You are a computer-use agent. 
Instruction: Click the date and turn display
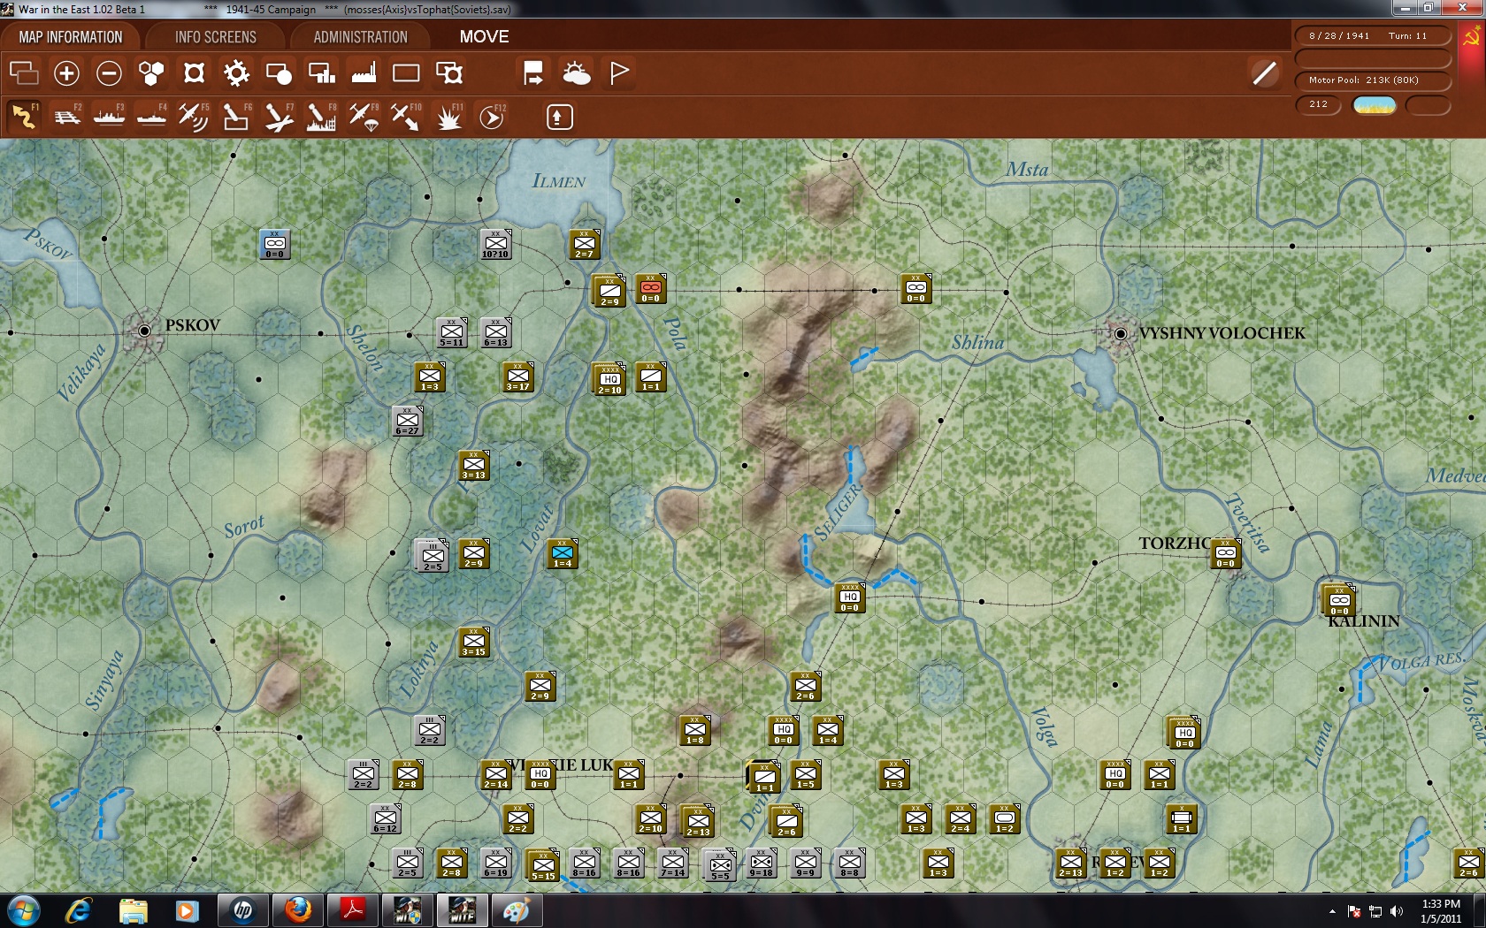[1373, 36]
